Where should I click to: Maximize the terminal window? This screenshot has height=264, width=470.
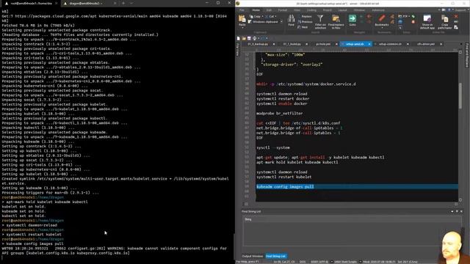pos(218,3)
